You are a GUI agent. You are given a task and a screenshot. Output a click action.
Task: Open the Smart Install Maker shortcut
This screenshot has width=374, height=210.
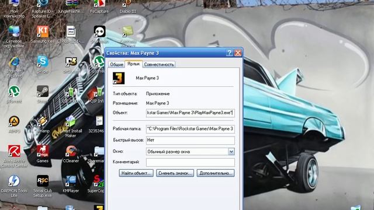point(71,126)
